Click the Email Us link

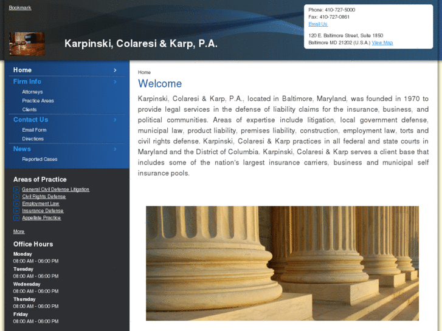(x=318, y=24)
